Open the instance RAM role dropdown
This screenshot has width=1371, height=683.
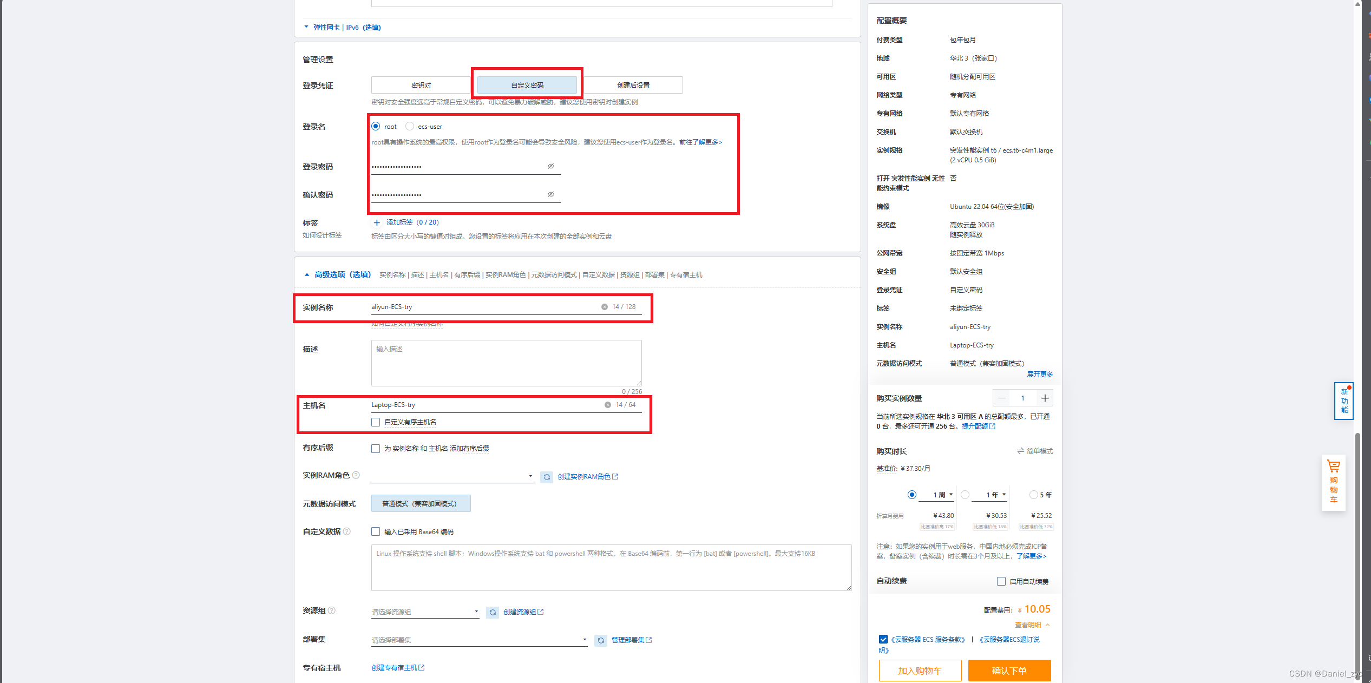[452, 476]
